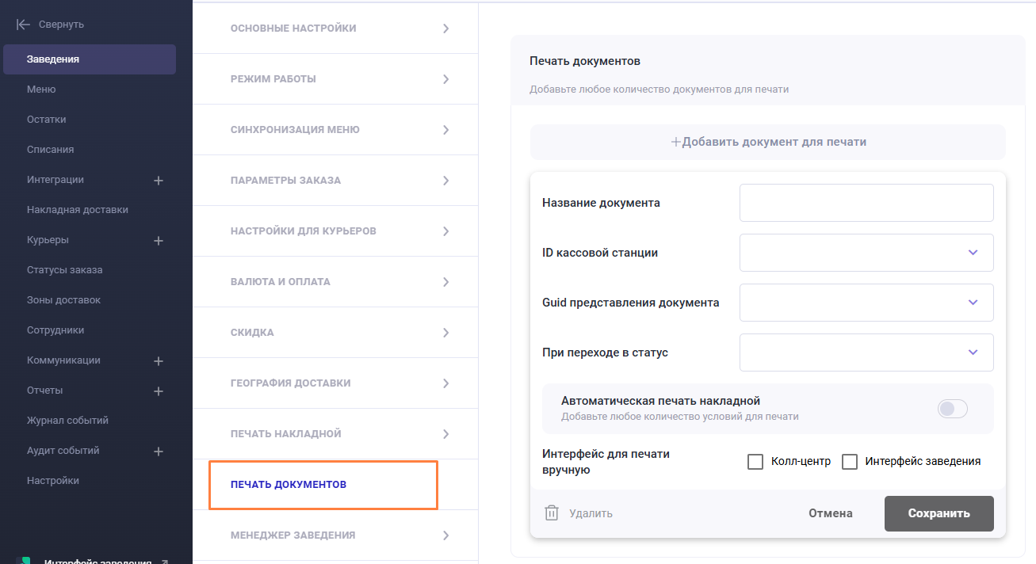Check the Колл-центр checkbox
The width and height of the screenshot is (1036, 564).
click(x=755, y=462)
